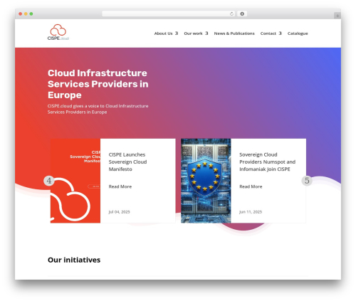The width and height of the screenshot is (356, 301).
Task: Close the browser window with red button
Action: (21, 14)
